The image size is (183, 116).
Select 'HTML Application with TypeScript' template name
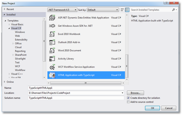(76, 75)
